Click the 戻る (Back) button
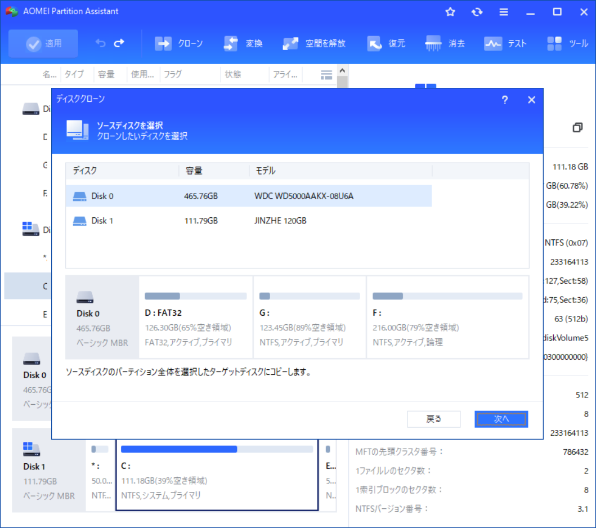The width and height of the screenshot is (596, 528). (434, 419)
